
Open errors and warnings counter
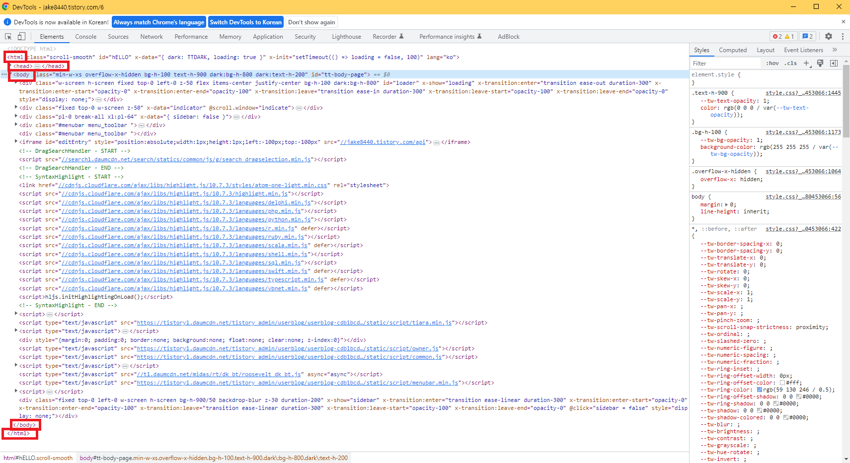(x=783, y=36)
